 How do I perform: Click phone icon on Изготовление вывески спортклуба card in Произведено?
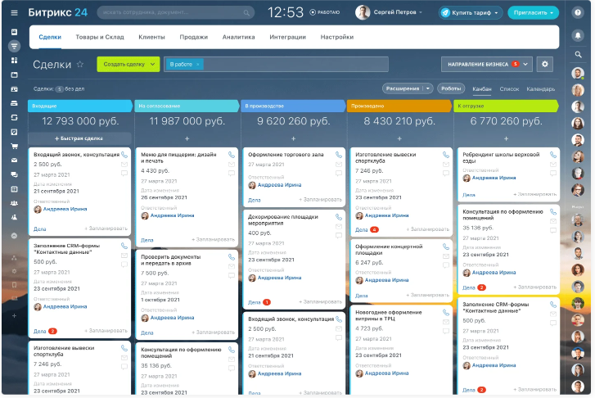click(446, 155)
